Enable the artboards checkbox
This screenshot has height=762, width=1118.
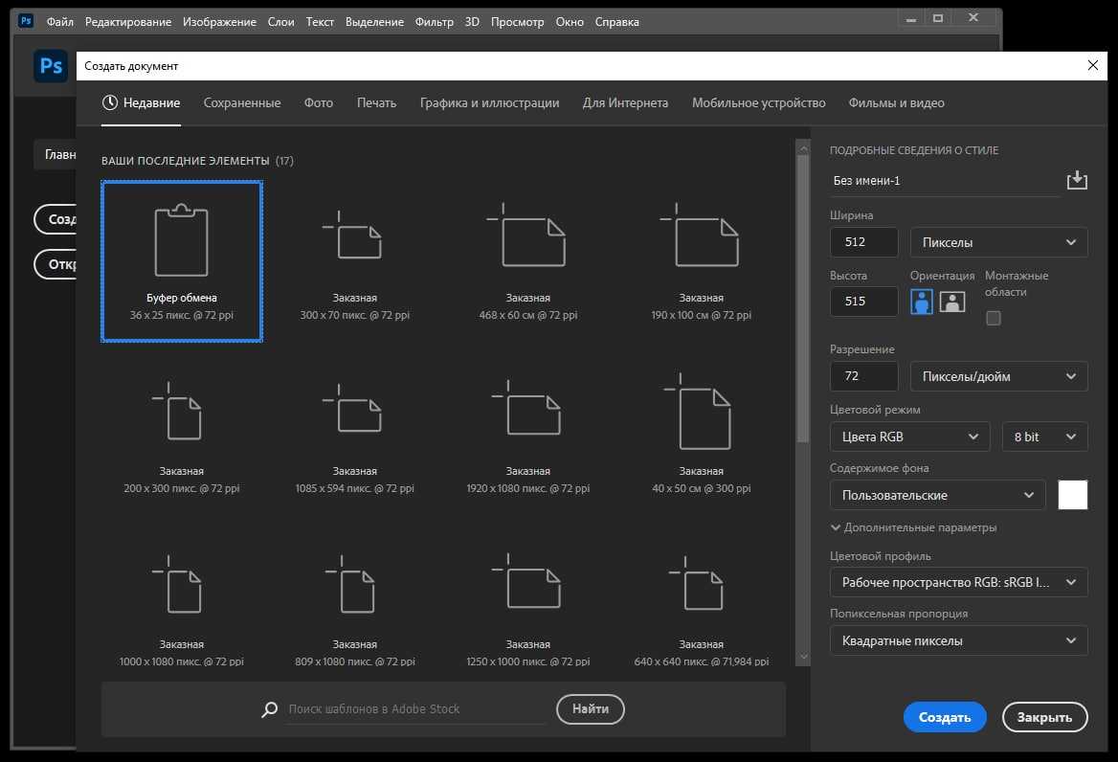(x=994, y=318)
